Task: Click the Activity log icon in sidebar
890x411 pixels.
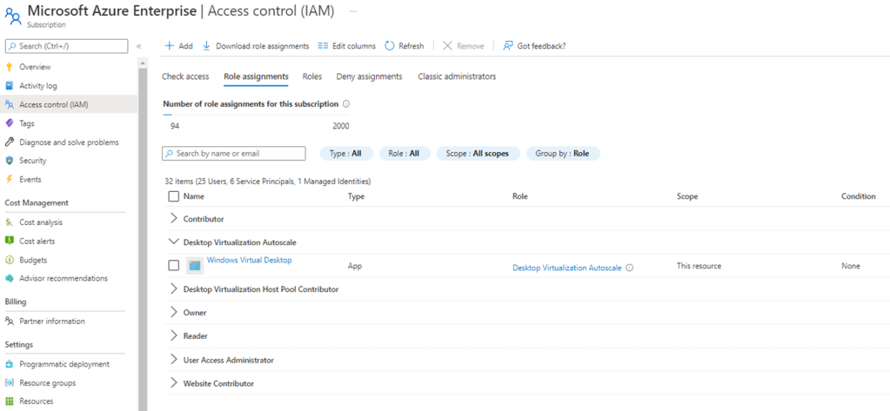Action: [10, 86]
